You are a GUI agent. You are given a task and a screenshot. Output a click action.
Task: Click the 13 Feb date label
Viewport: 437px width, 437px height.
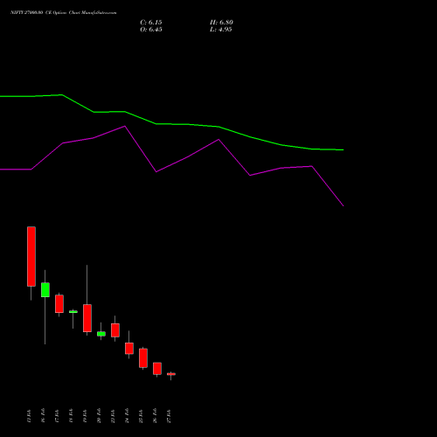click(29, 416)
